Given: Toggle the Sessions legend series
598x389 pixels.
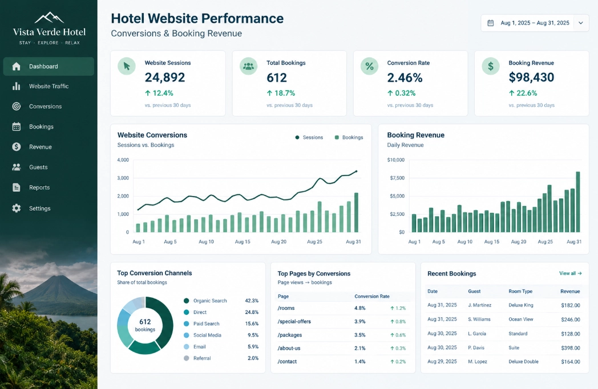Looking at the screenshot, I should (x=309, y=137).
